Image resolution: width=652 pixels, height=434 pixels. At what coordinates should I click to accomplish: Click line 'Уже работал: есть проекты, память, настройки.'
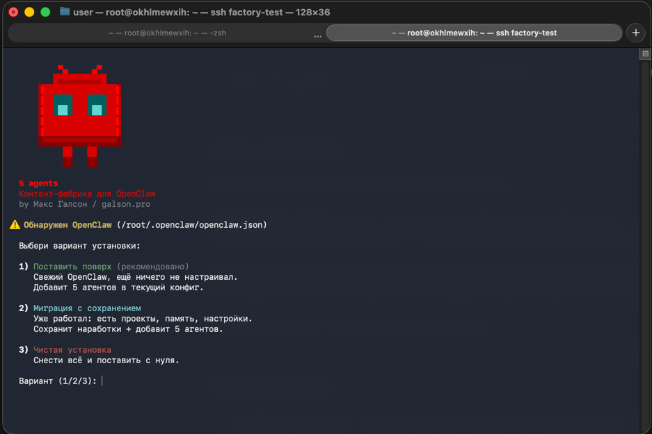143,319
